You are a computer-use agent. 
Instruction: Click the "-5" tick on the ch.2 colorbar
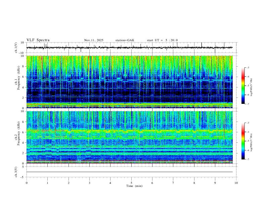click(248, 141)
